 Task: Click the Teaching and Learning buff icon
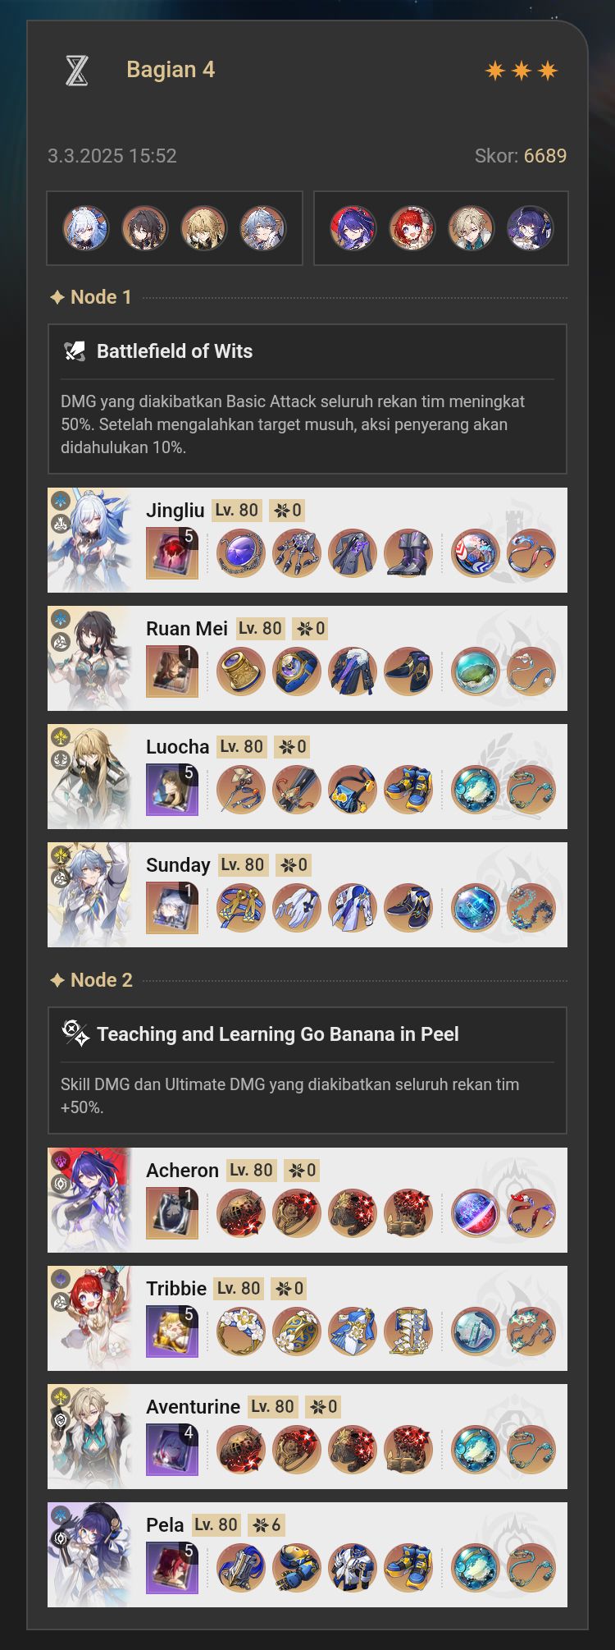tap(75, 1034)
